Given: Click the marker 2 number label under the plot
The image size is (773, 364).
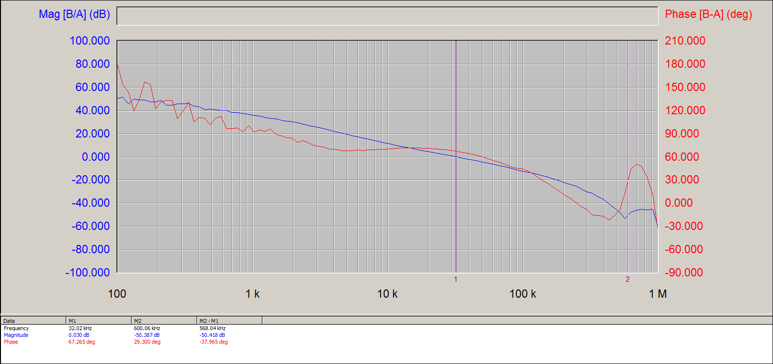Looking at the screenshot, I should point(628,279).
